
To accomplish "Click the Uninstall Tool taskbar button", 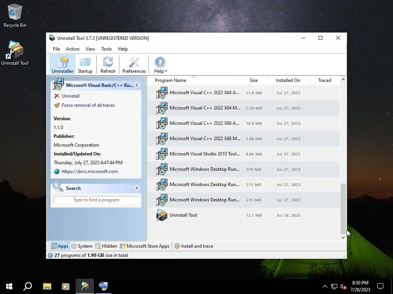I will click(x=85, y=286).
